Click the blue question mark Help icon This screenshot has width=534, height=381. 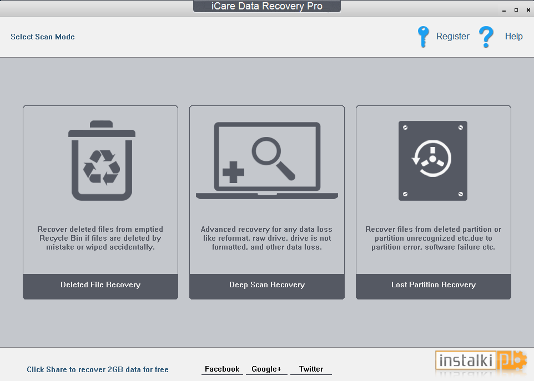click(x=486, y=37)
